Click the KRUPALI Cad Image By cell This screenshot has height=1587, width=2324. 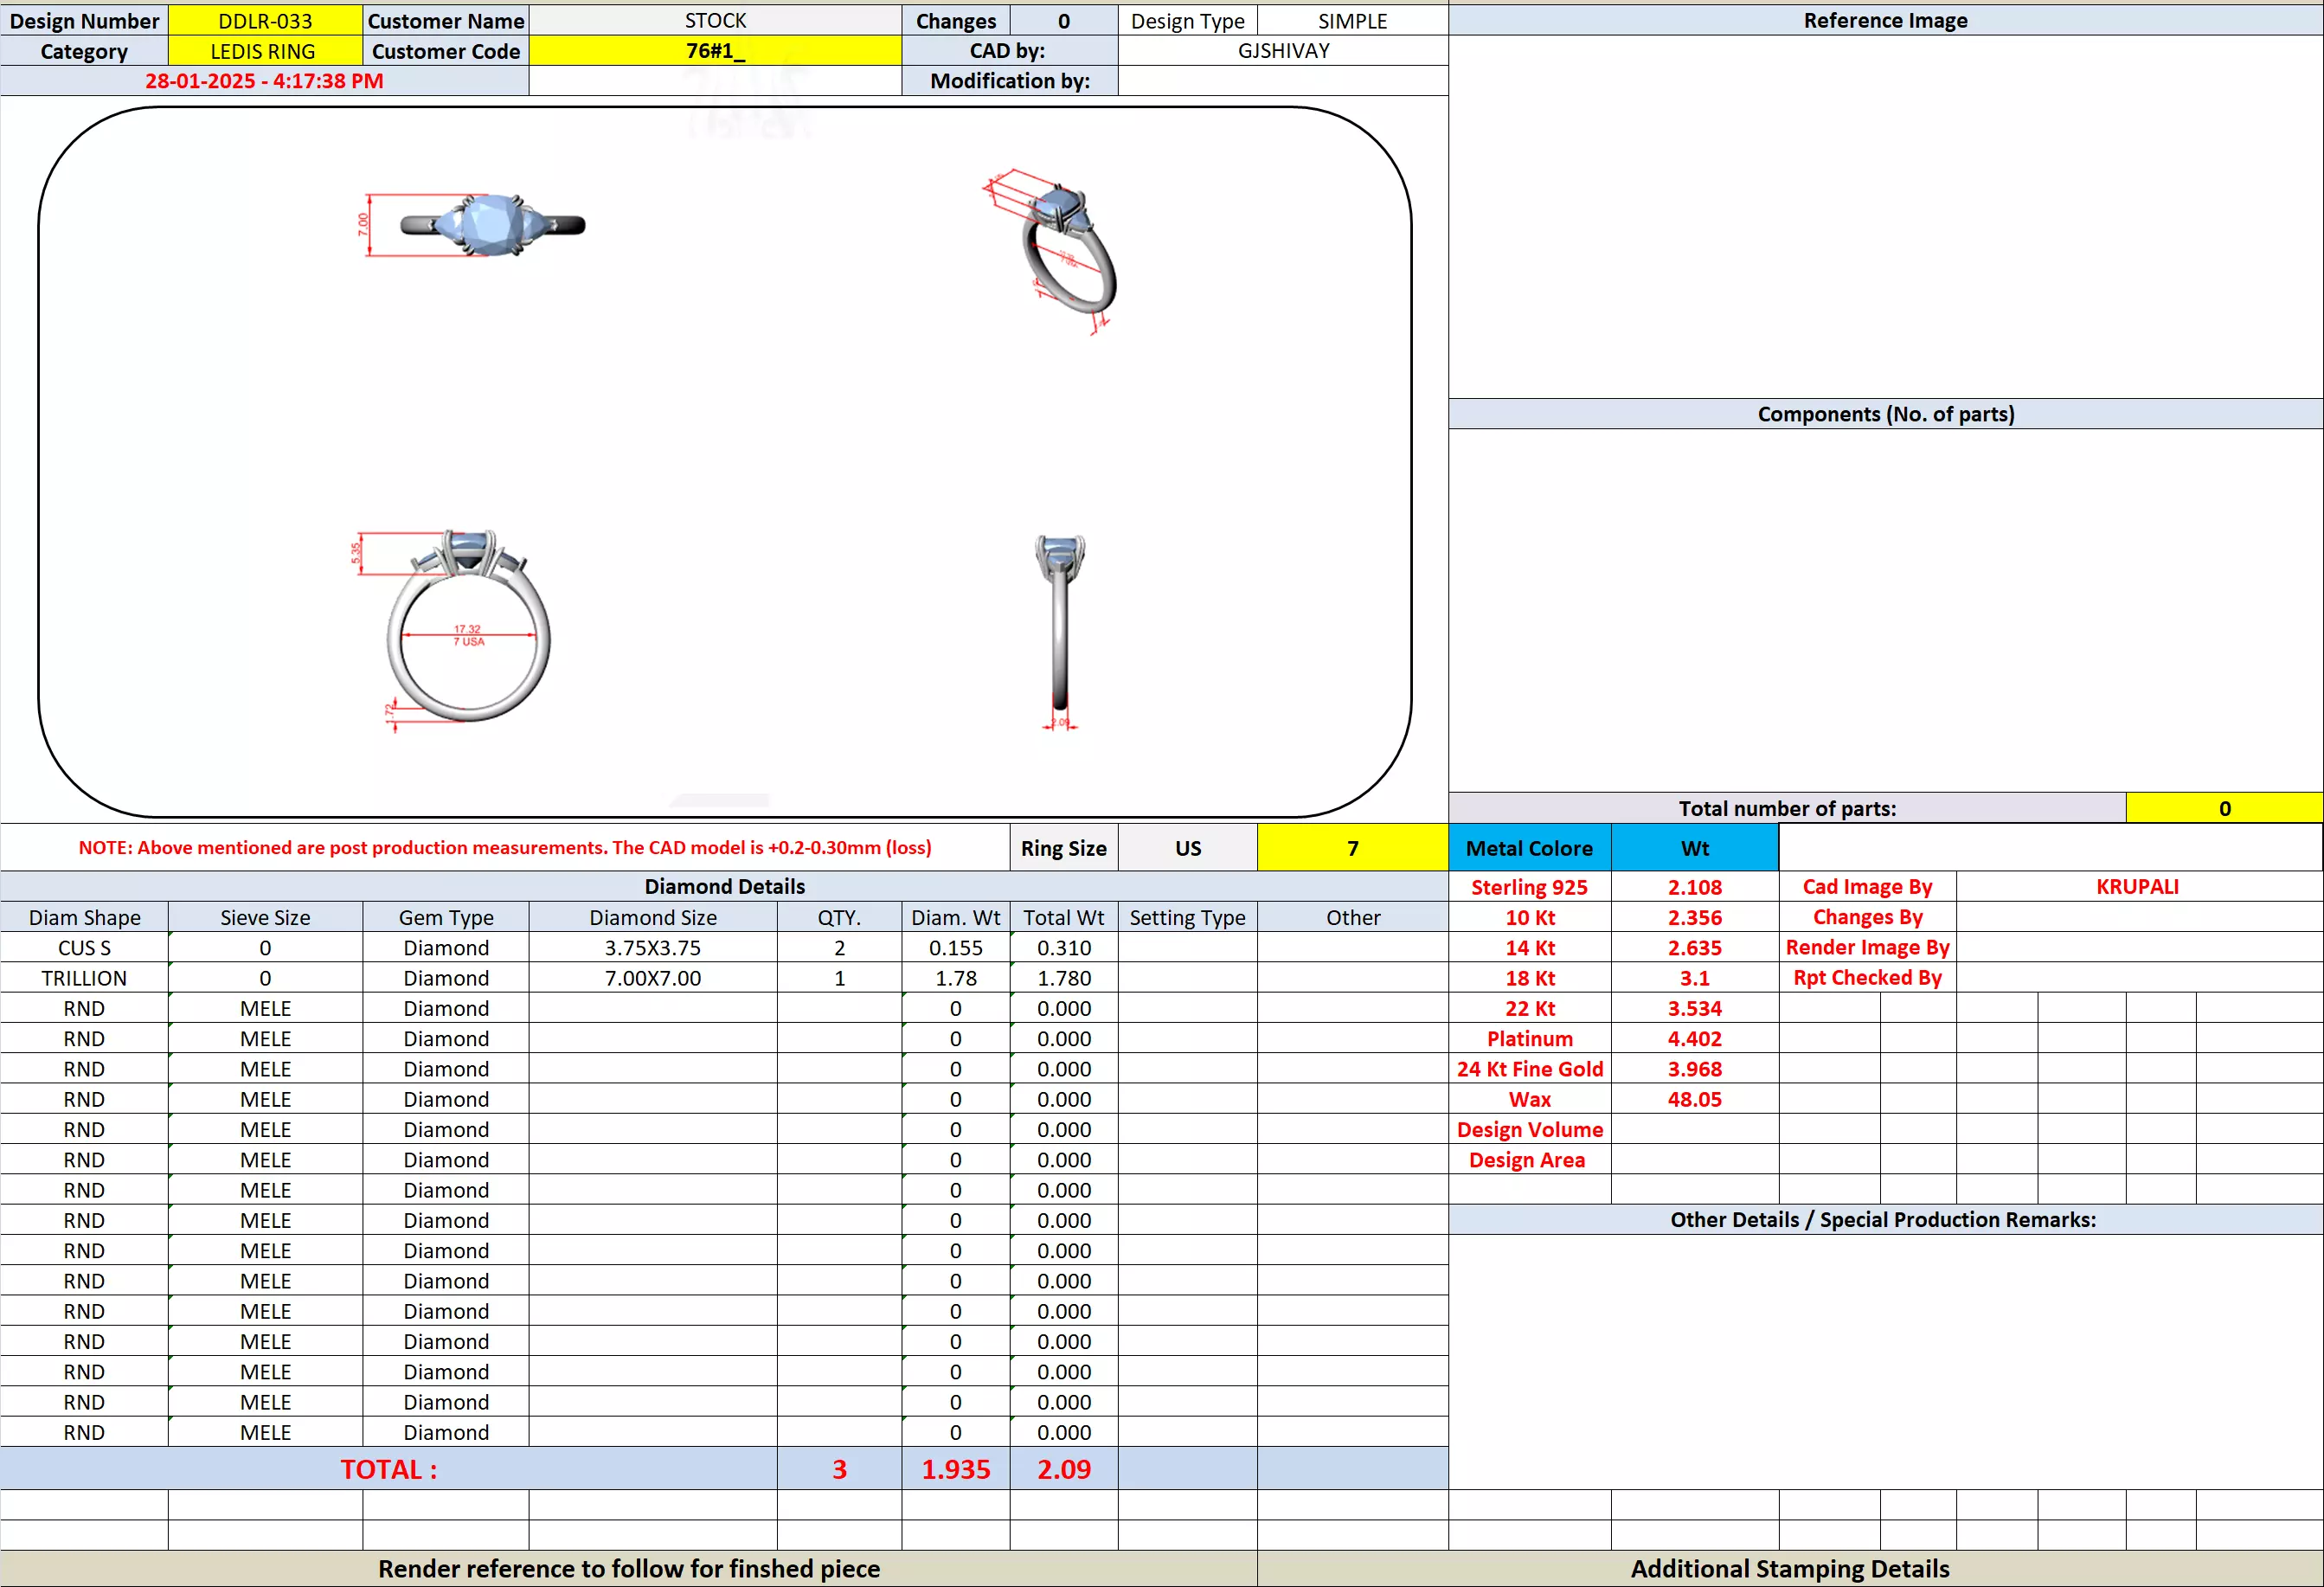click(2137, 887)
